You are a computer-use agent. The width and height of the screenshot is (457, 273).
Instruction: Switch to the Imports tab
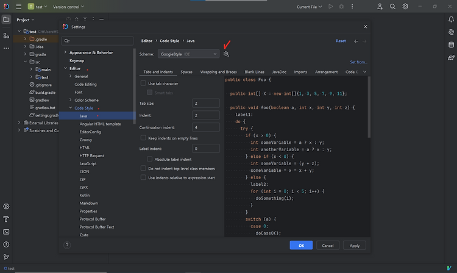pos(300,72)
